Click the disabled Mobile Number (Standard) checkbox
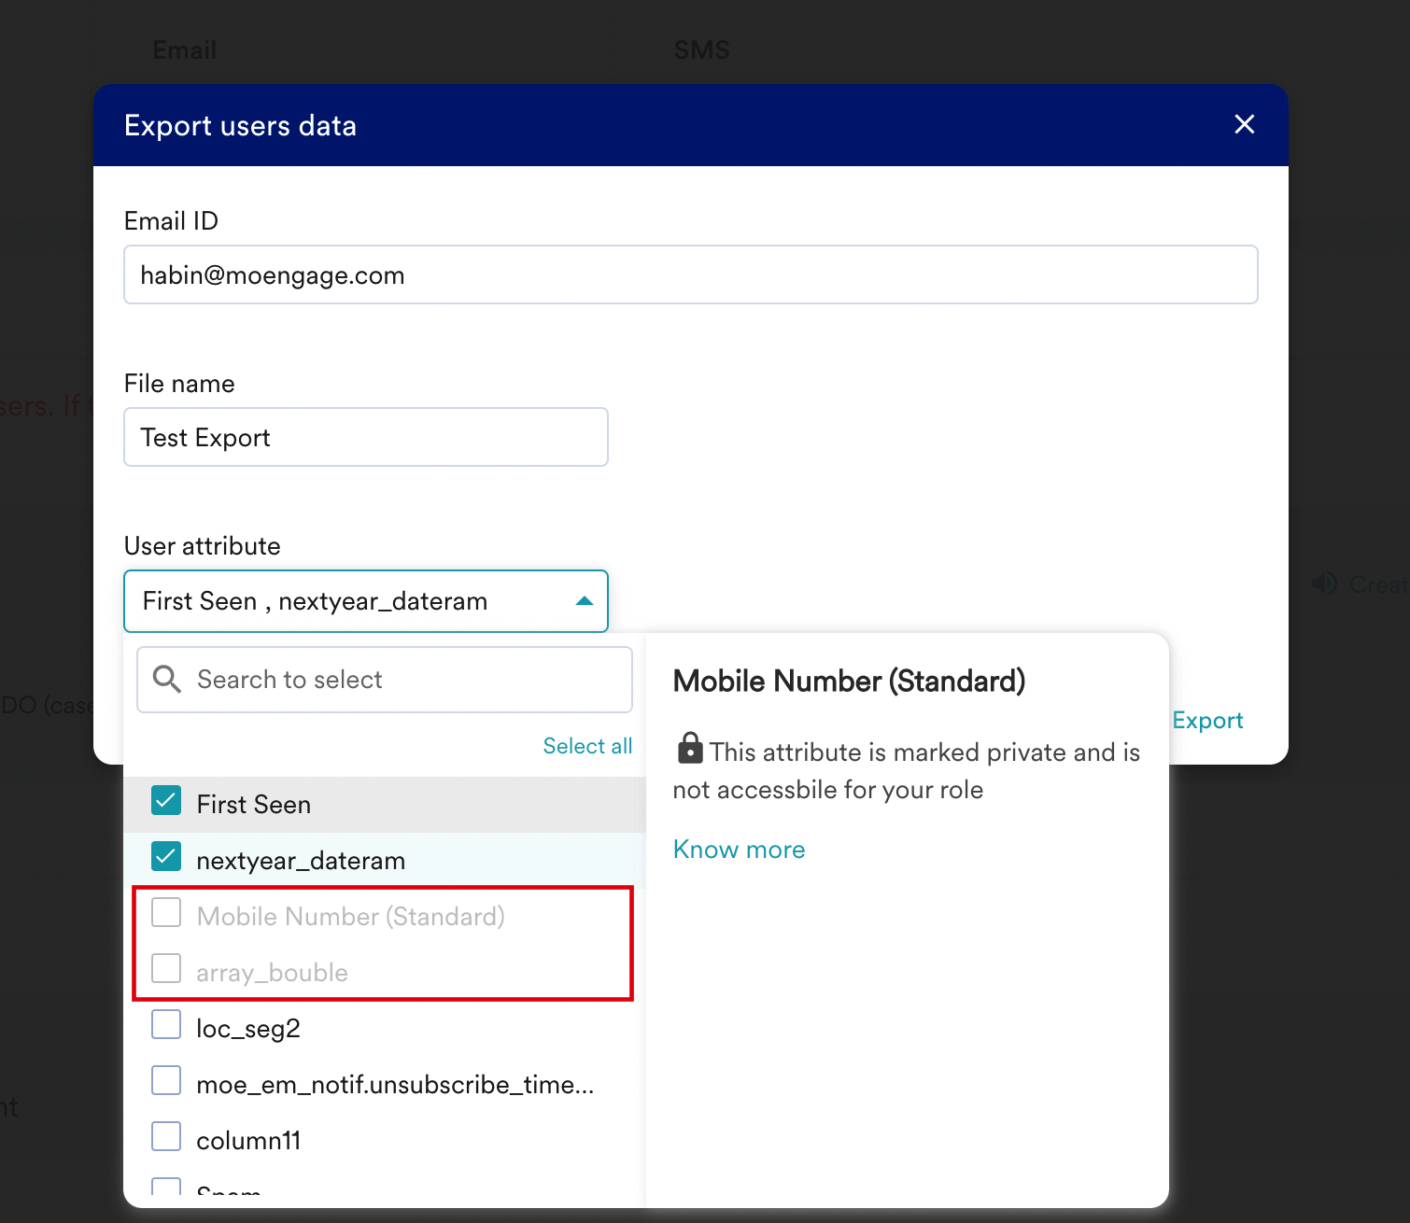The width and height of the screenshot is (1410, 1223). click(x=166, y=913)
